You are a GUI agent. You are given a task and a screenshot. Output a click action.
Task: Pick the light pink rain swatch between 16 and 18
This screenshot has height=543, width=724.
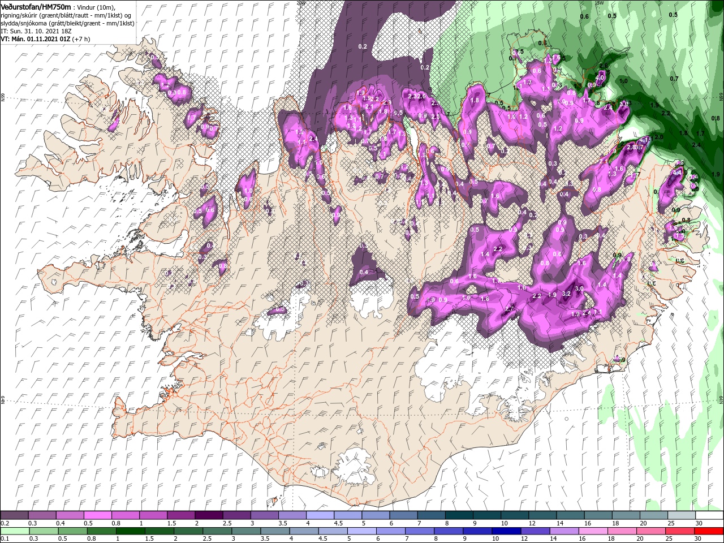pyautogui.click(x=593, y=531)
